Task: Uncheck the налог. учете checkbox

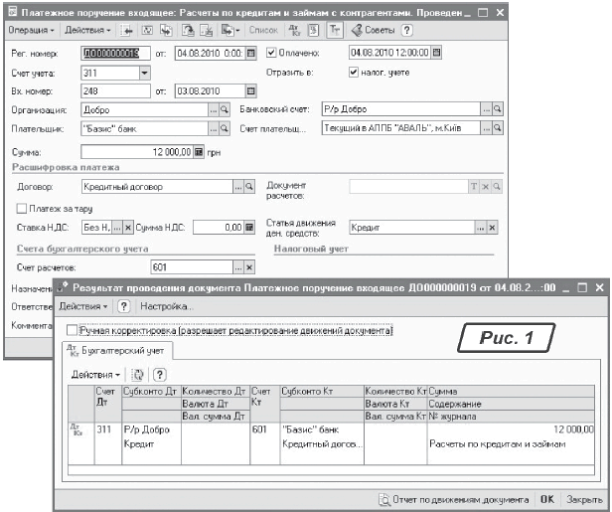Action: coord(354,72)
